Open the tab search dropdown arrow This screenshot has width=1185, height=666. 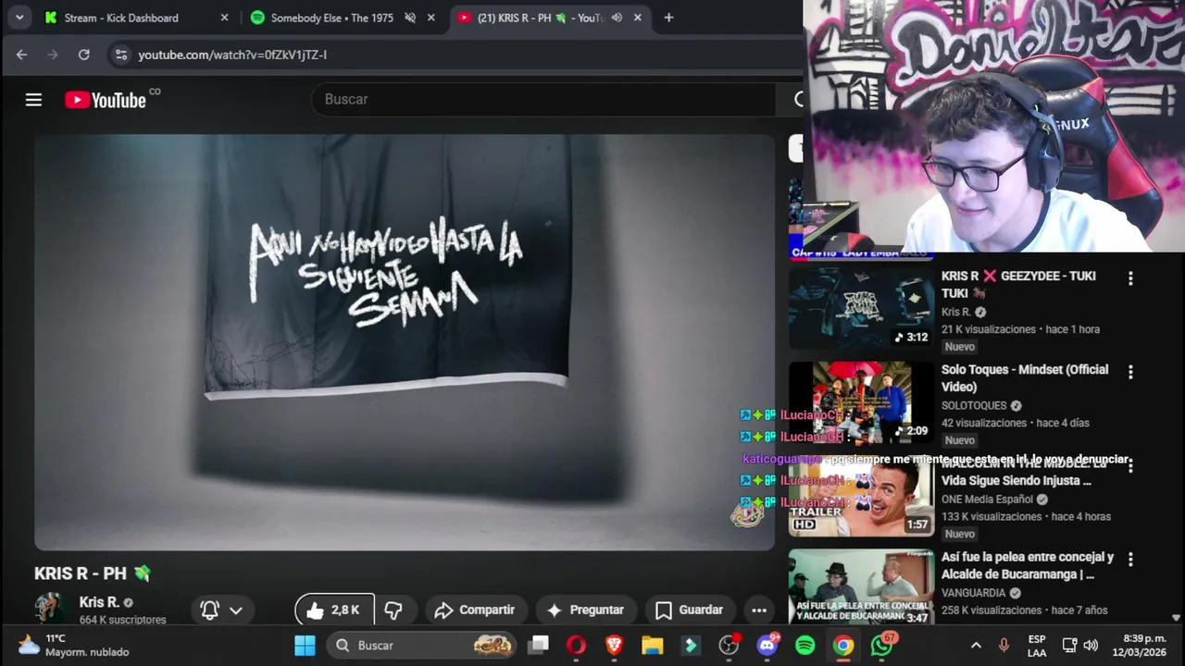(19, 18)
